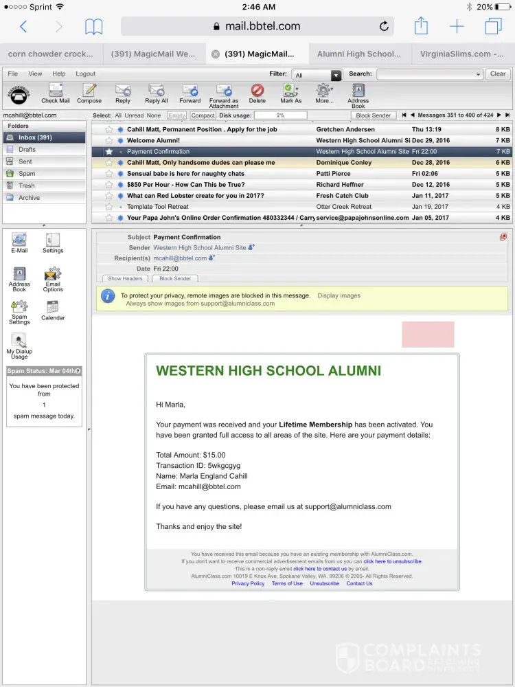
Task: Star the Welcome Alumni! message
Action: pyautogui.click(x=109, y=141)
